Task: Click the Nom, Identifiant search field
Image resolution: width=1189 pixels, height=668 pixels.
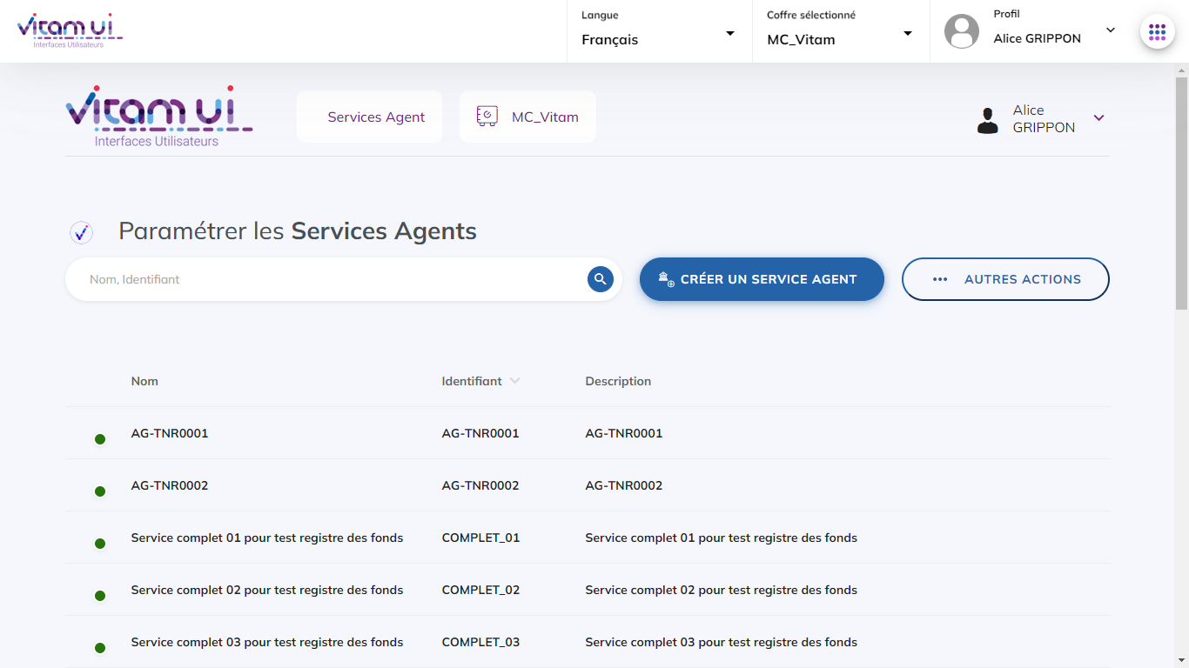Action: point(331,279)
